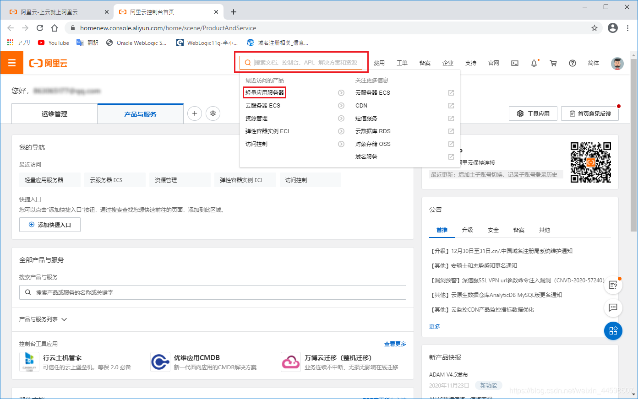Click the arrow icon next to 访问控制 in the dropdown
Viewport: 638px width, 399px height.
(x=341, y=144)
